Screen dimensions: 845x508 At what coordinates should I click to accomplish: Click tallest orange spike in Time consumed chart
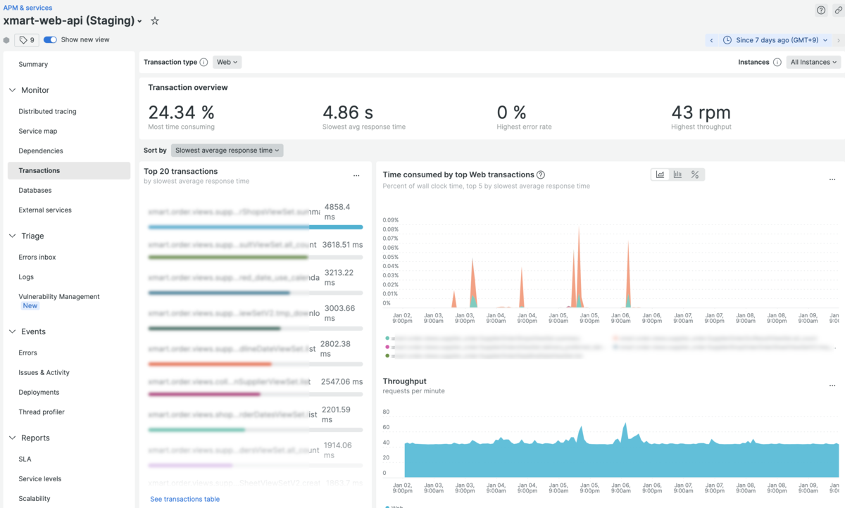579,267
